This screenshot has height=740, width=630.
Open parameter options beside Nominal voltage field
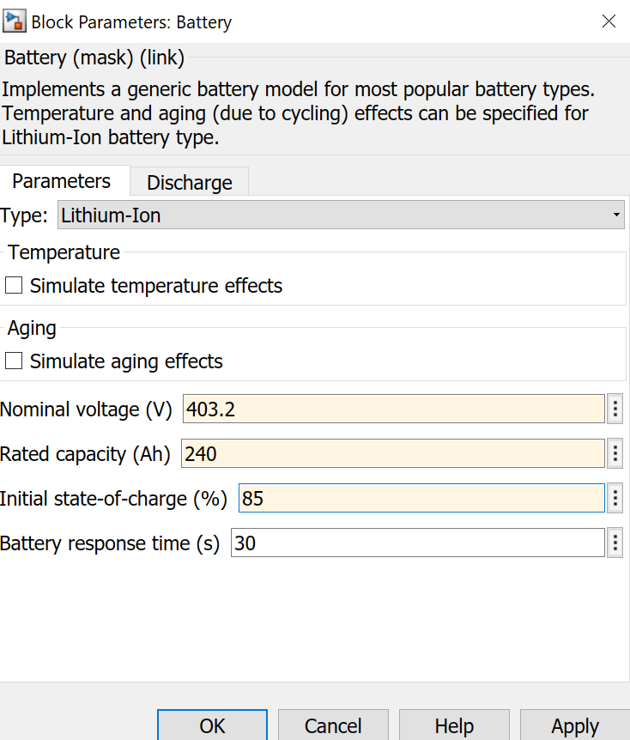point(615,409)
